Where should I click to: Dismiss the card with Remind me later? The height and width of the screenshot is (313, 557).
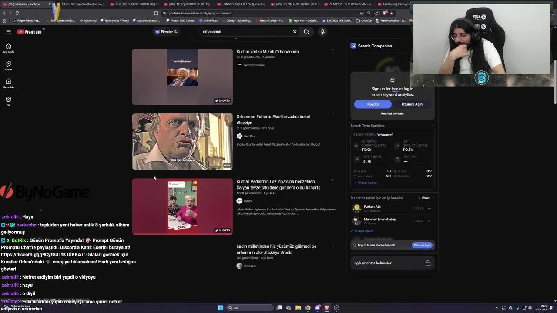coord(393,113)
